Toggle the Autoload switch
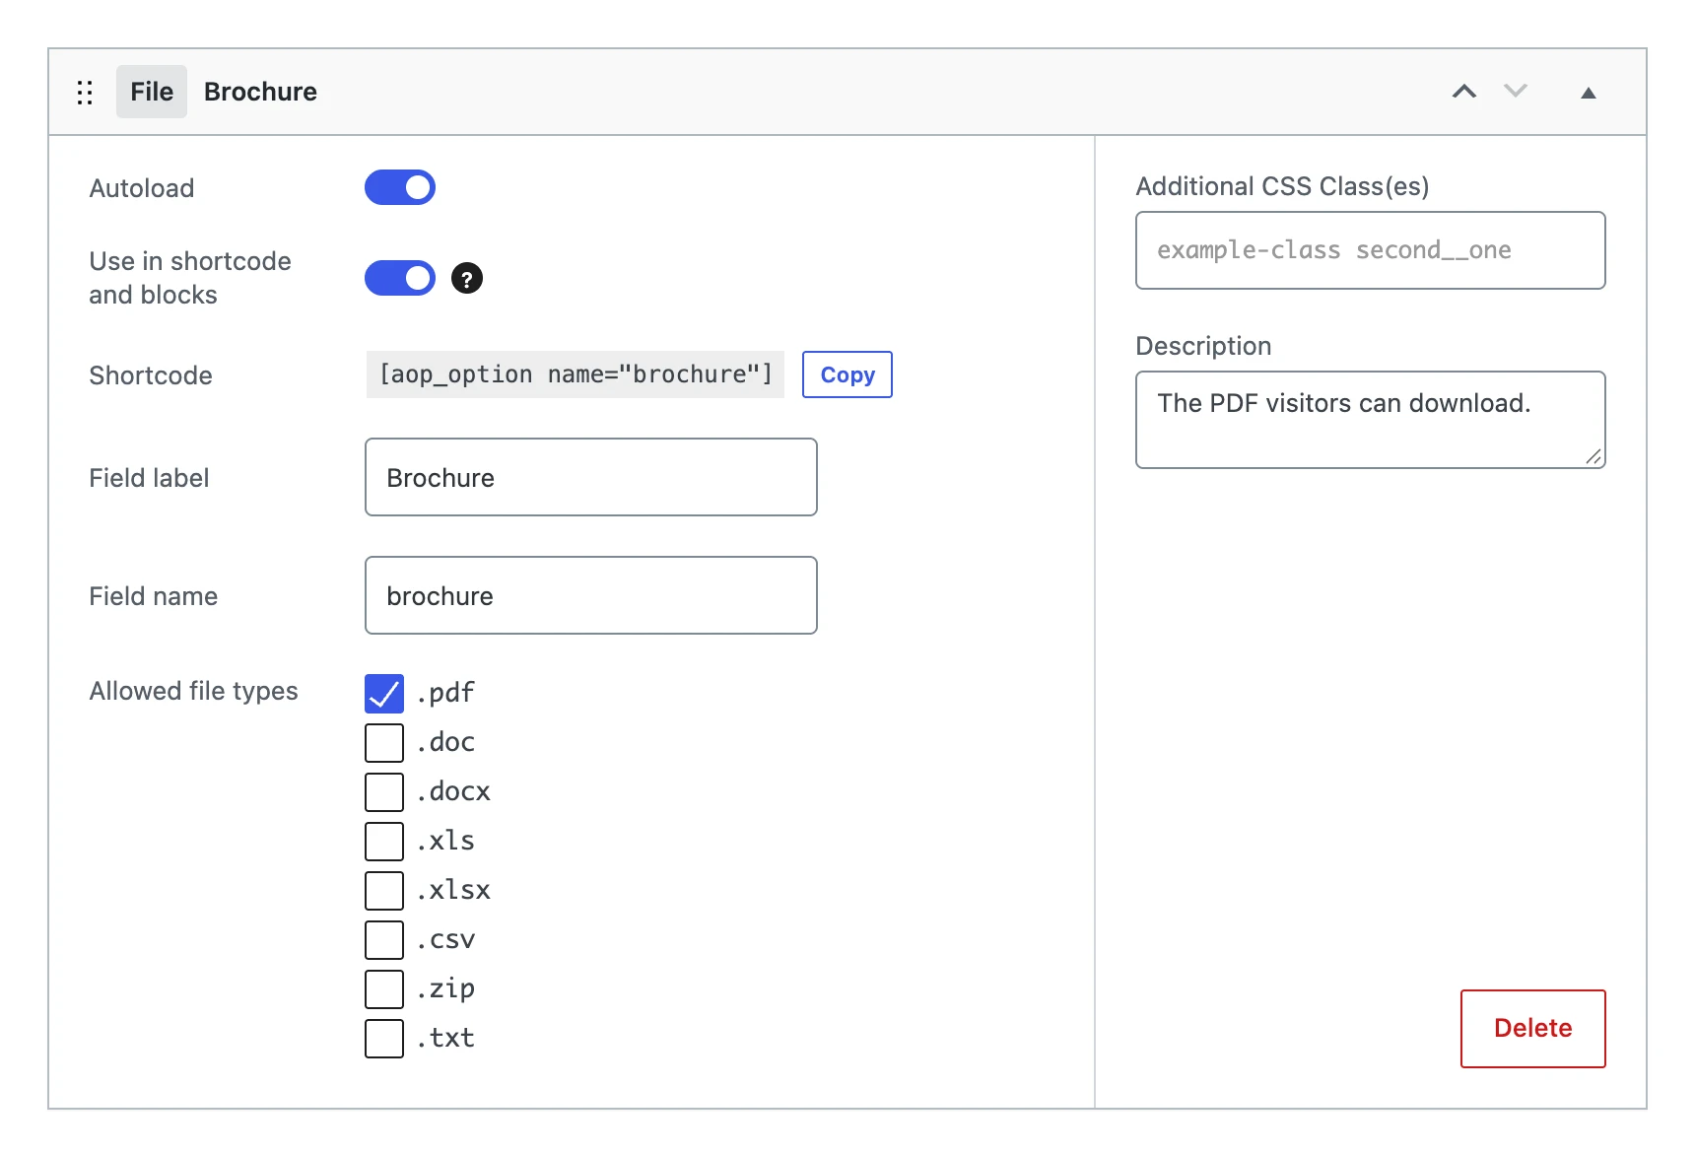 coord(400,187)
